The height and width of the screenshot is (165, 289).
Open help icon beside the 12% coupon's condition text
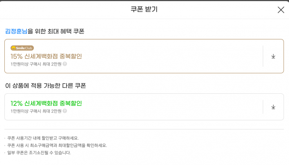(x=65, y=111)
